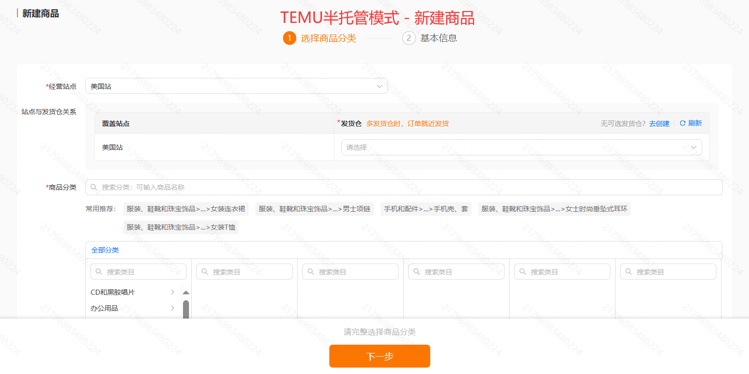Screen dimensions: 749x374
Task: Expand 办公用品 using its chevron
Action: (x=172, y=308)
